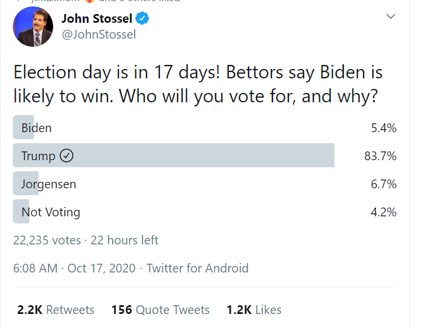View the 2.2K Retweets list

[55, 310]
